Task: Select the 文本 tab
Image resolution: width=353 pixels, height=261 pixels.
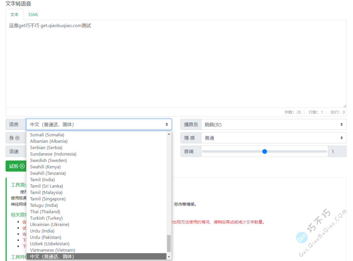Action: pos(14,14)
